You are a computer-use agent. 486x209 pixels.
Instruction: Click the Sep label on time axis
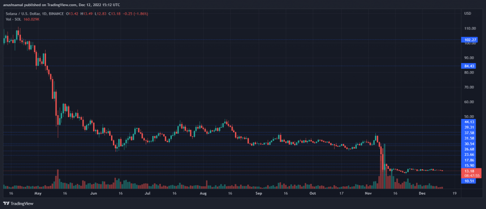click(x=259, y=193)
